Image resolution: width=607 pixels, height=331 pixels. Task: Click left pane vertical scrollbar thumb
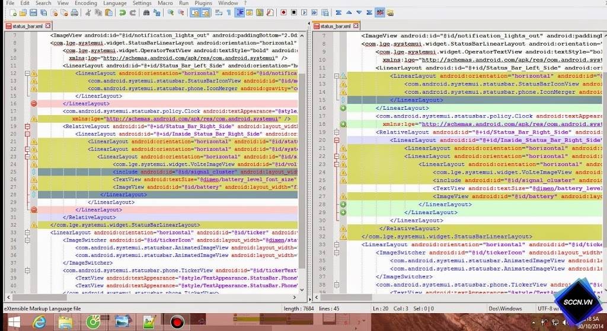[302, 170]
